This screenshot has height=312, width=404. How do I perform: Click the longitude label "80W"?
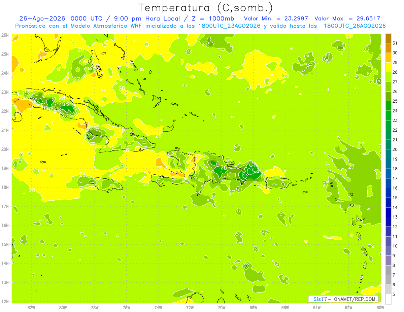[x=63, y=307]
